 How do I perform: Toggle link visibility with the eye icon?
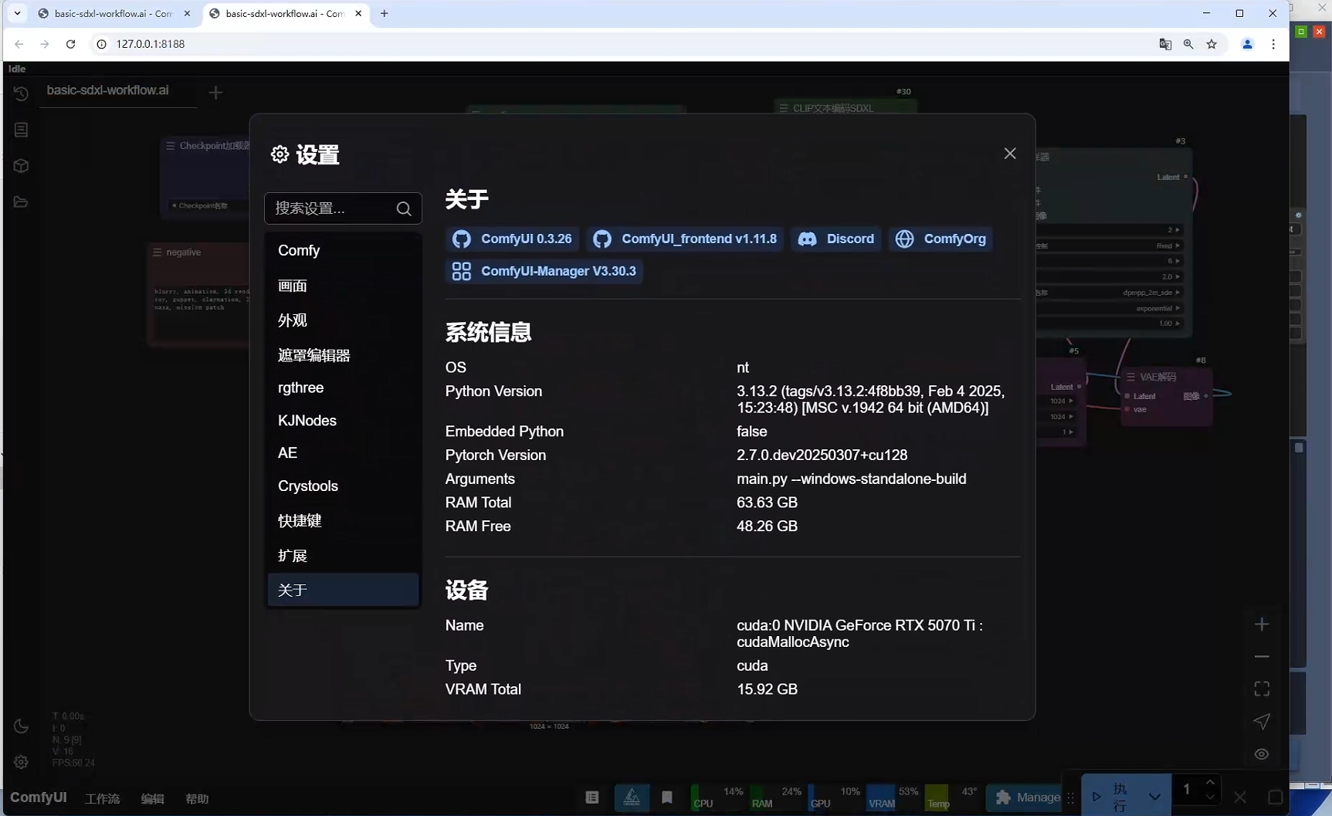coord(1262,754)
